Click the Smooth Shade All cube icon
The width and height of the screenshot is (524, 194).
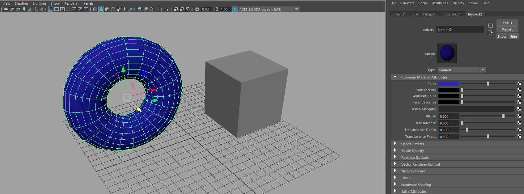point(101,9)
